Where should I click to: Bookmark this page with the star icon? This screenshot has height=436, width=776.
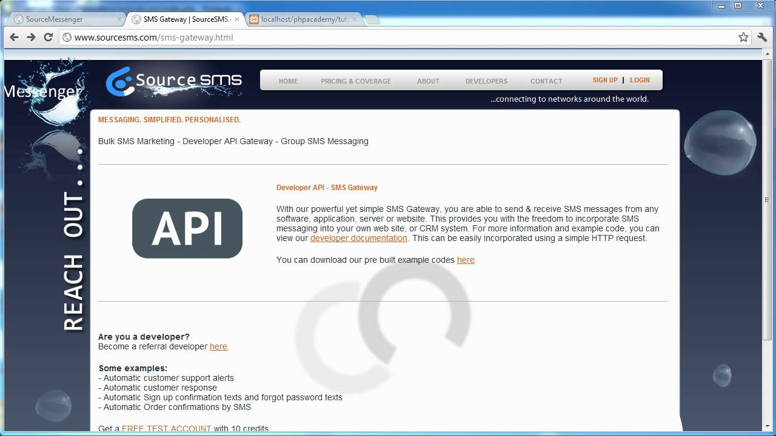click(743, 37)
